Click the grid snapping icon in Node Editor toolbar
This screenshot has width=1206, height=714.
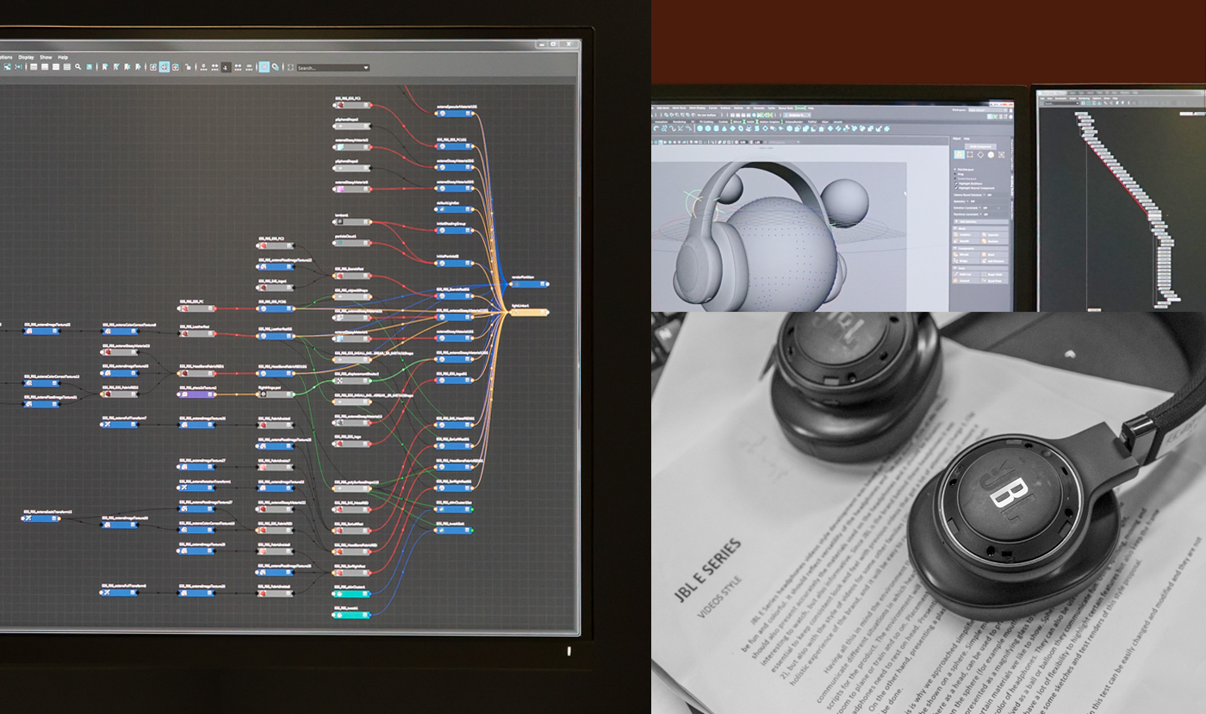coord(276,66)
